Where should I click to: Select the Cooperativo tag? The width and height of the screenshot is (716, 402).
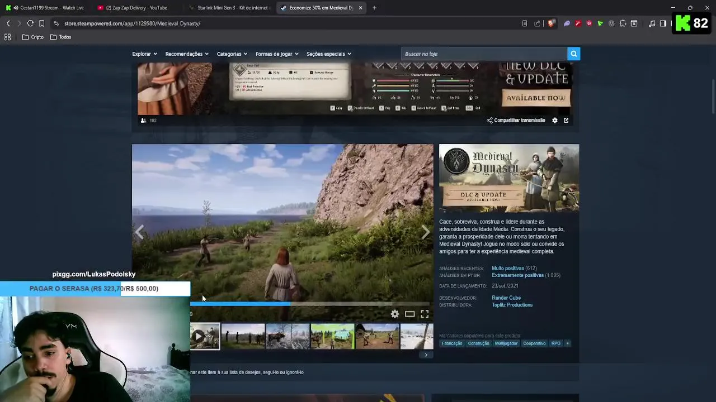(534, 343)
